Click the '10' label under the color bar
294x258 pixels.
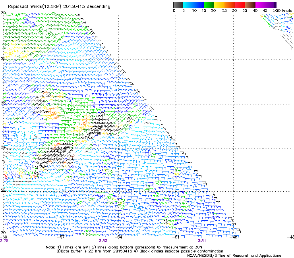194,11
